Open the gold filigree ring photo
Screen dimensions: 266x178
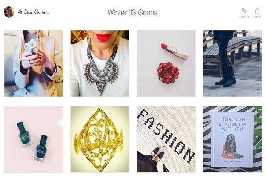(100, 140)
